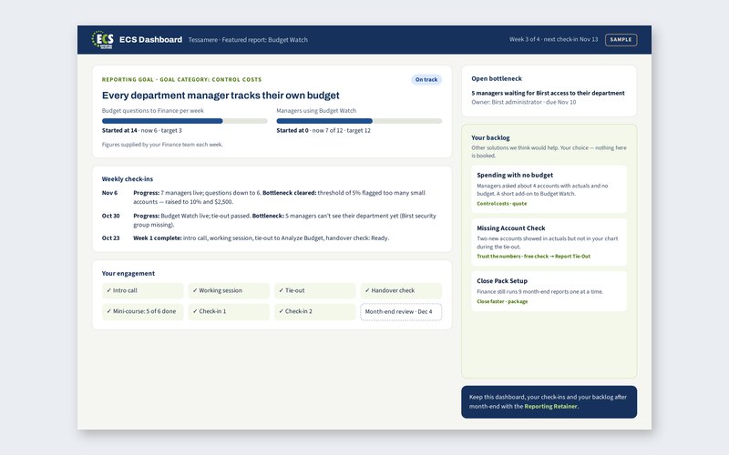
Task: Click the ECS logo icon
Action: click(x=103, y=39)
